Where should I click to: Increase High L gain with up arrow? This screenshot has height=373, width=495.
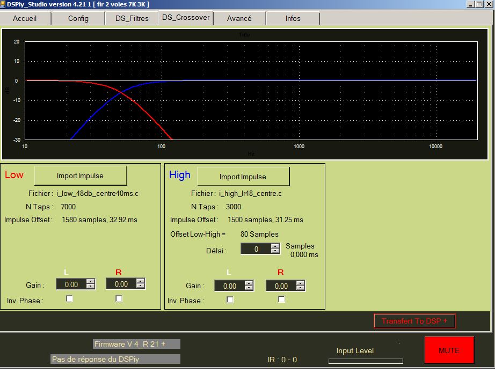tap(249, 283)
